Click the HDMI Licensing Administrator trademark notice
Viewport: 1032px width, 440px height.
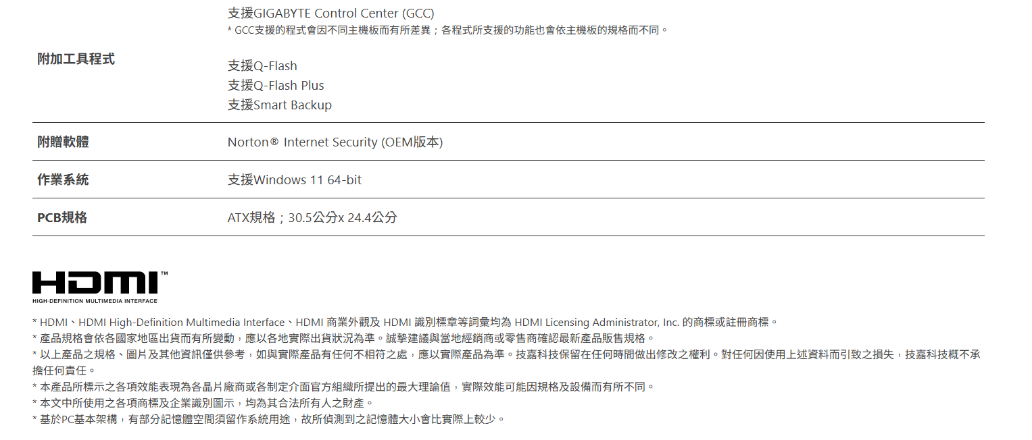(406, 323)
